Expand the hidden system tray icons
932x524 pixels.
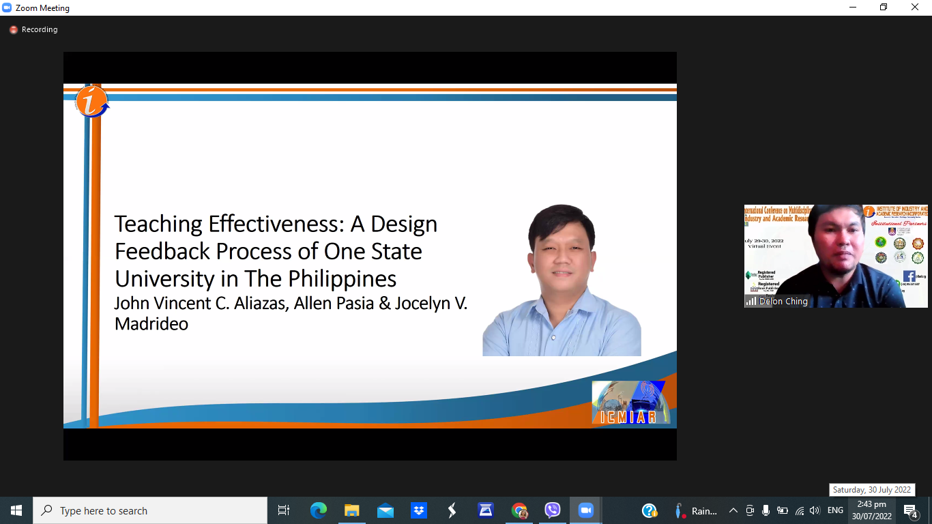(733, 510)
